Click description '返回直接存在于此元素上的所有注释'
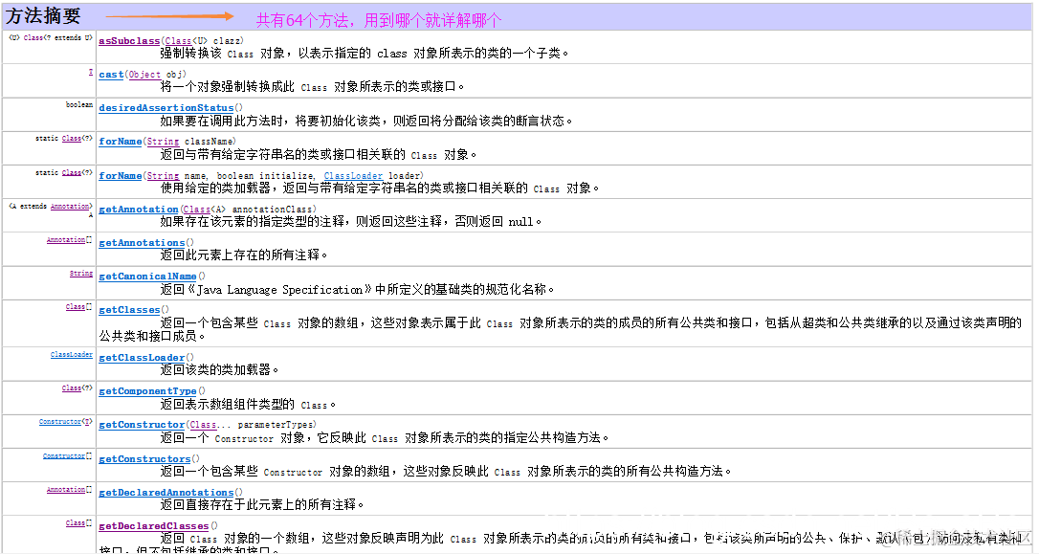Image resolution: width=1039 pixels, height=554 pixels. [x=262, y=505]
